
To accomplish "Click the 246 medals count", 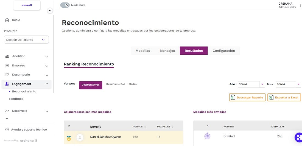I will click(279, 136).
